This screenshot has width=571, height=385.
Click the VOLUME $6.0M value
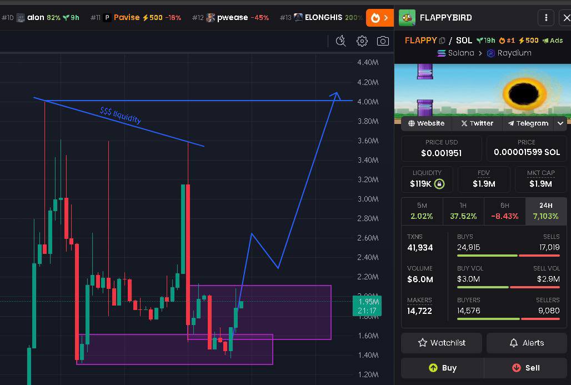[420, 279]
